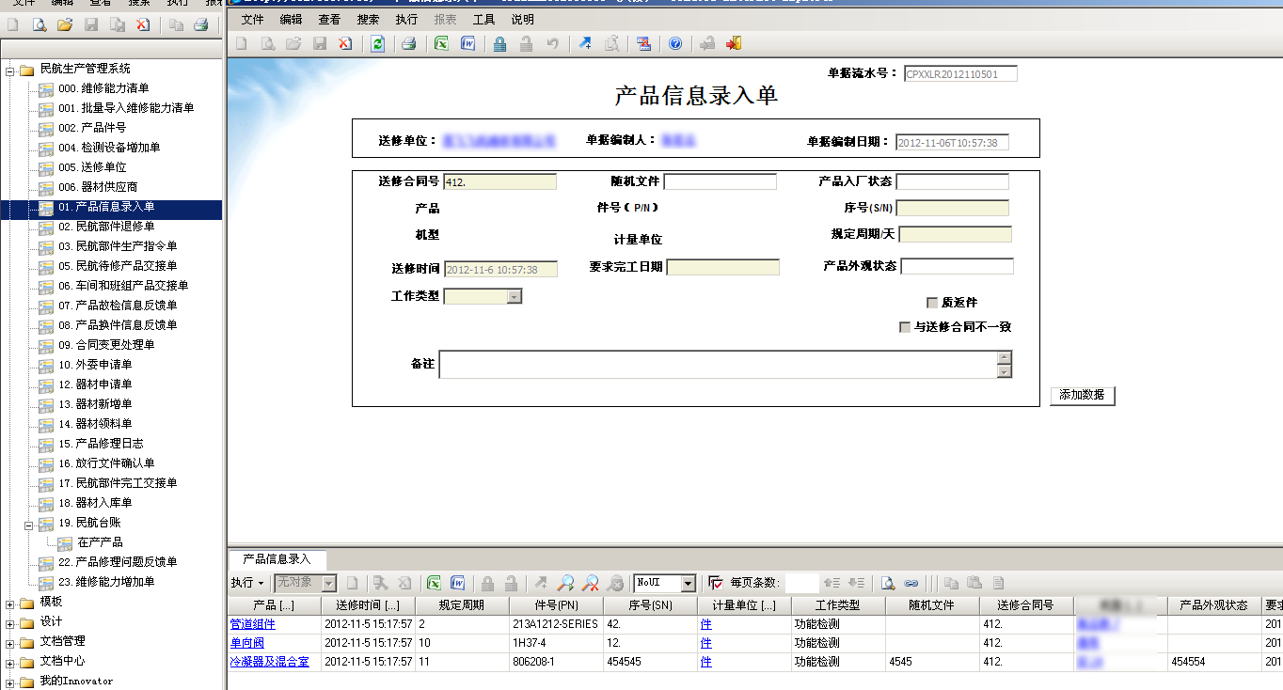Export the grid to Excel from the bottom toolbar

coord(434,583)
